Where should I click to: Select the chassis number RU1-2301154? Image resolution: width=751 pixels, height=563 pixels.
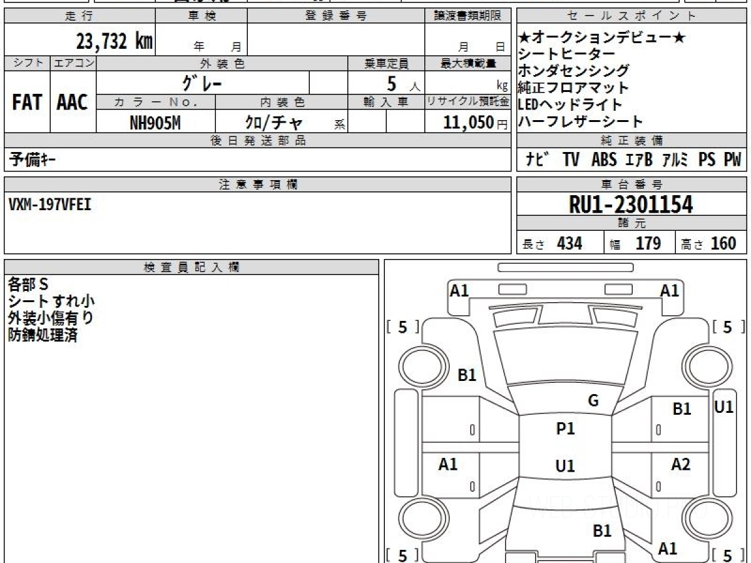(x=631, y=204)
